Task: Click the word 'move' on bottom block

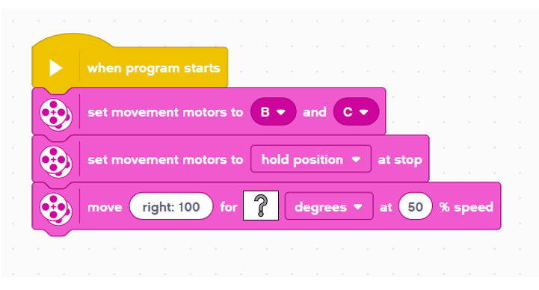Action: pos(105,207)
